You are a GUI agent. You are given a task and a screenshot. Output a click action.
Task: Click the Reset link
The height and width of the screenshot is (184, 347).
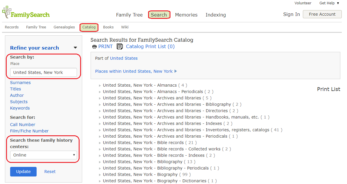coord(50,172)
